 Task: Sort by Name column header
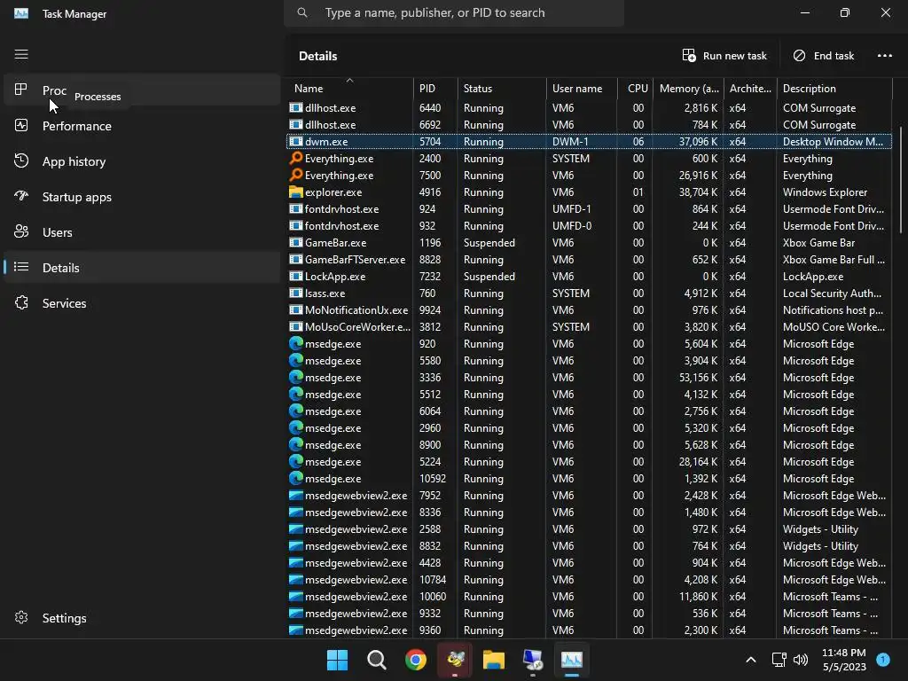[x=349, y=88]
